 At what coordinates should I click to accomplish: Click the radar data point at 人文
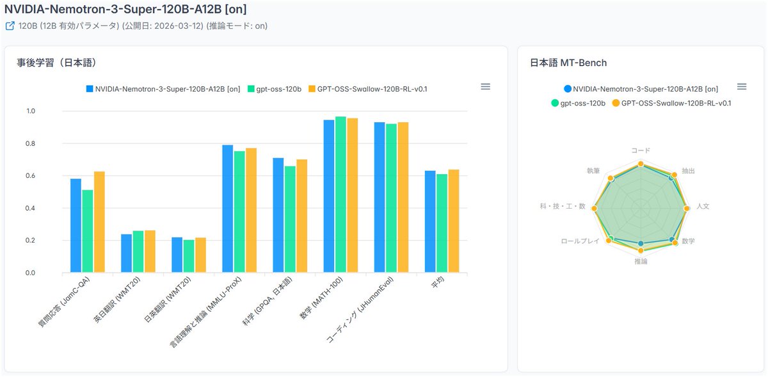tap(687, 209)
